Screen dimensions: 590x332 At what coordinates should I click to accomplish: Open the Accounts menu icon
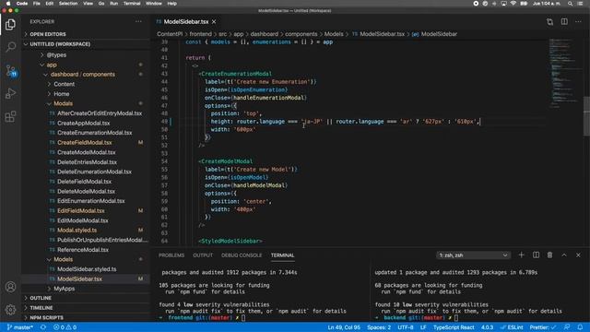click(x=10, y=287)
